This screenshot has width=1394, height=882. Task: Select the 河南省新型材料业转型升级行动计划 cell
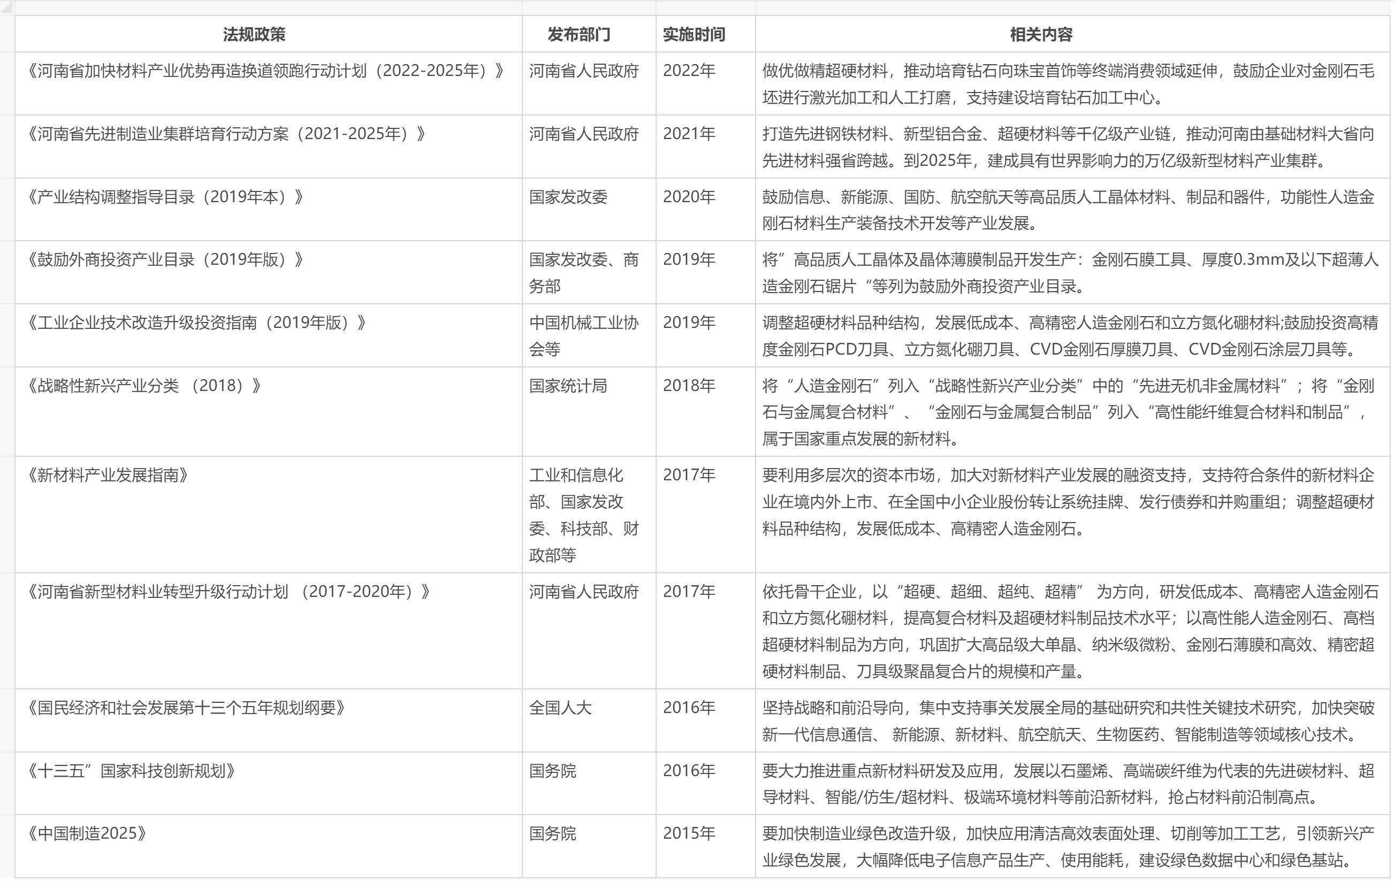point(269,631)
